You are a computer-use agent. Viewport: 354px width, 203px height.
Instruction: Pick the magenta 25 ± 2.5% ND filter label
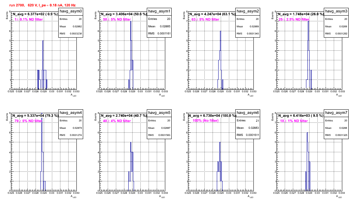[x=294, y=20]
